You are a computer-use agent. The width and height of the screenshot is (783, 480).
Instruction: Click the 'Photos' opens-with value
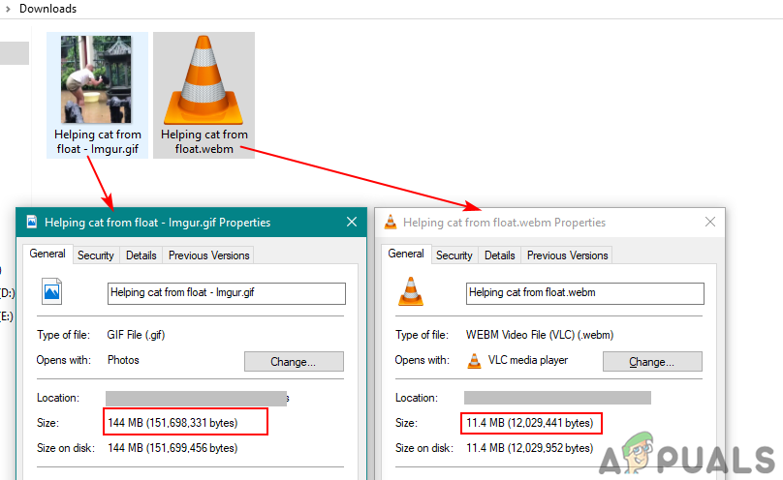pos(123,360)
